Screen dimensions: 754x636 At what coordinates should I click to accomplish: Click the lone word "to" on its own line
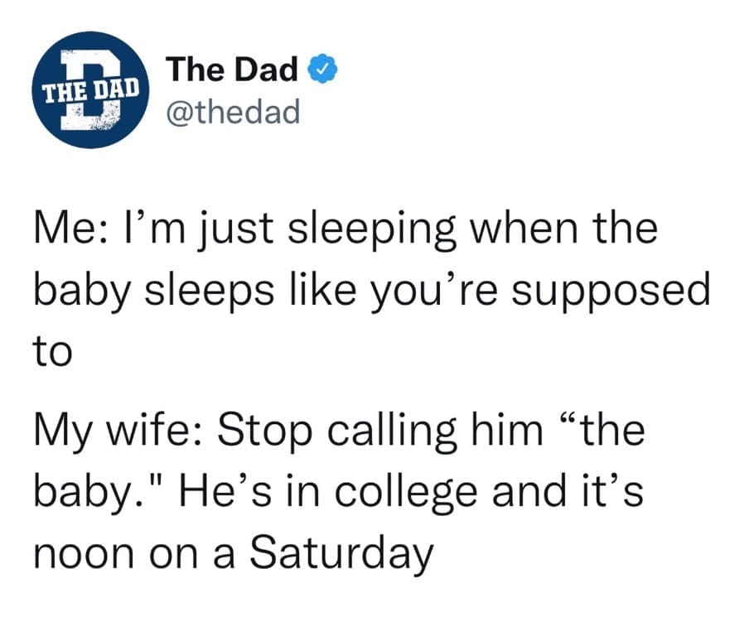point(51,351)
